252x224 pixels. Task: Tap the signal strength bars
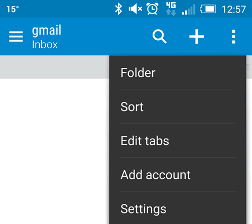[189, 10]
